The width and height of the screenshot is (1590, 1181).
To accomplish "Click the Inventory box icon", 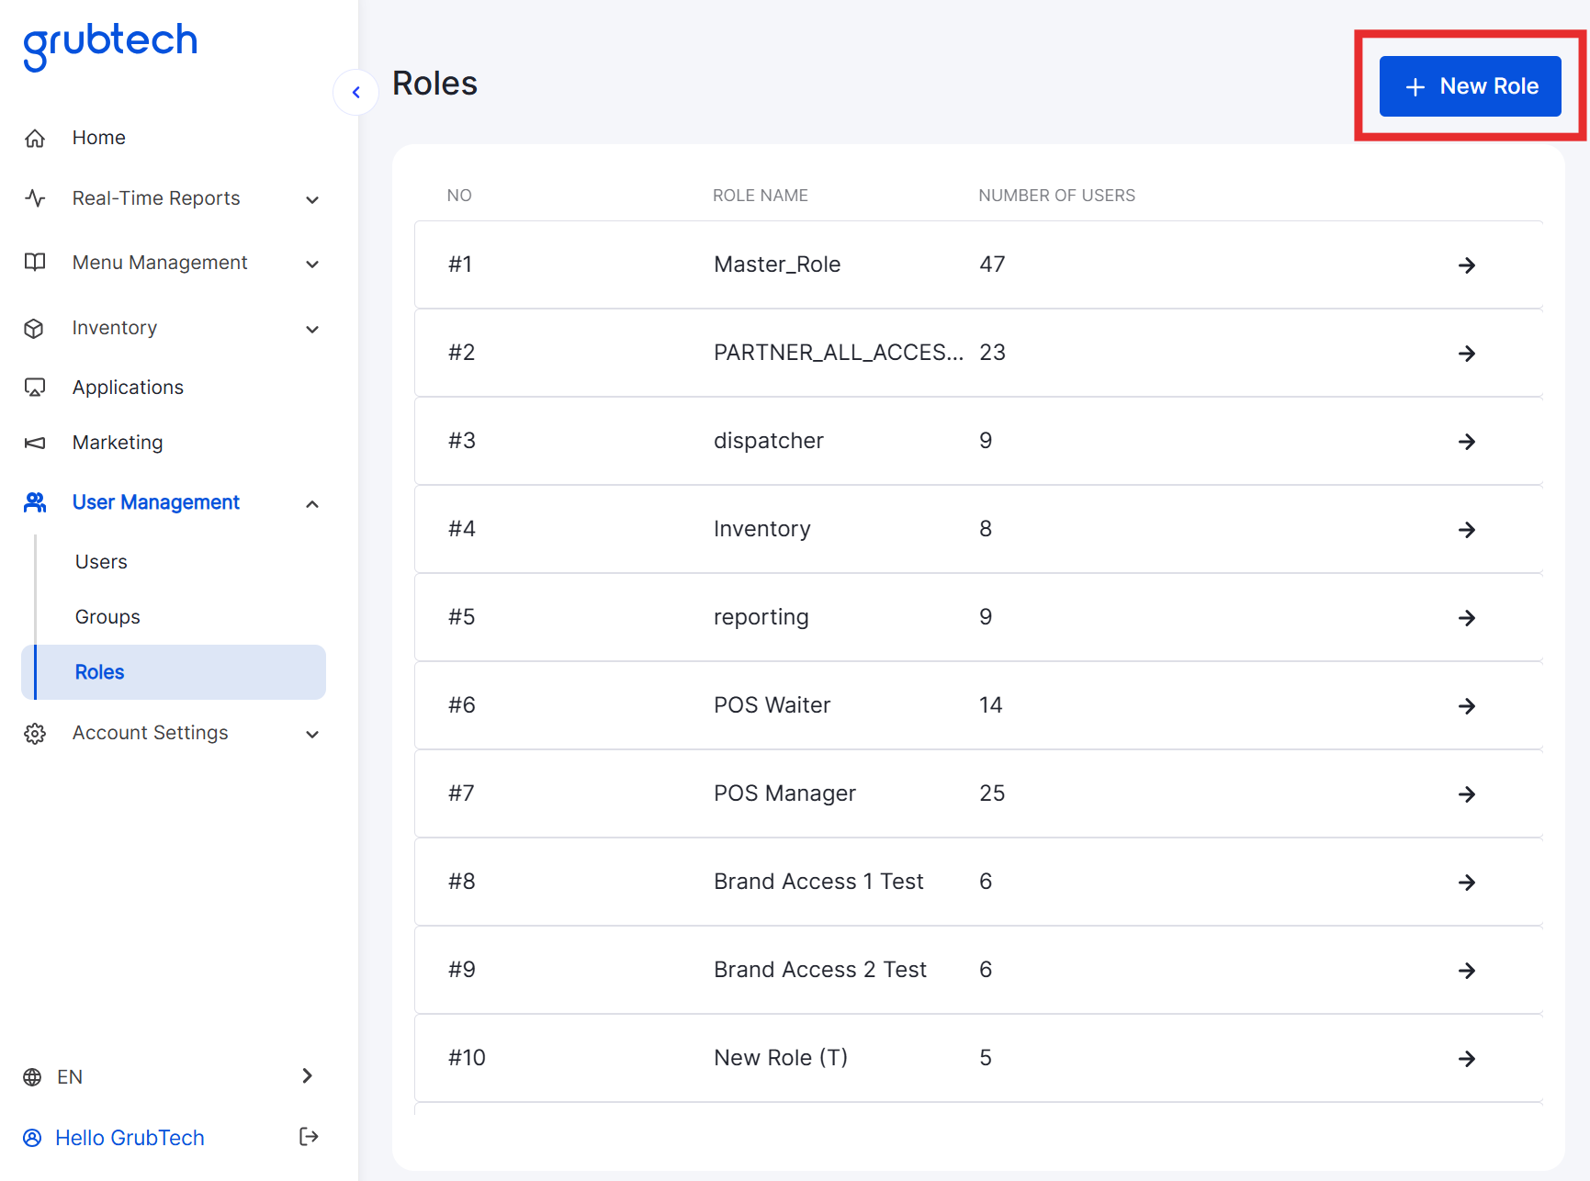I will tap(35, 328).
